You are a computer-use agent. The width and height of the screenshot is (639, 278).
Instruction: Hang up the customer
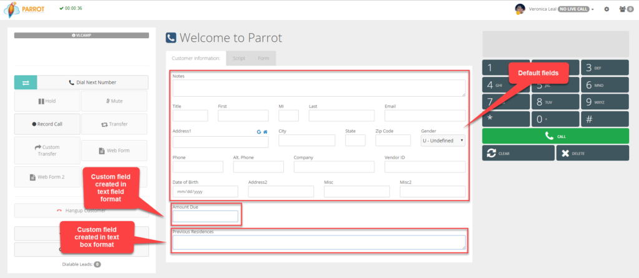tap(82, 211)
